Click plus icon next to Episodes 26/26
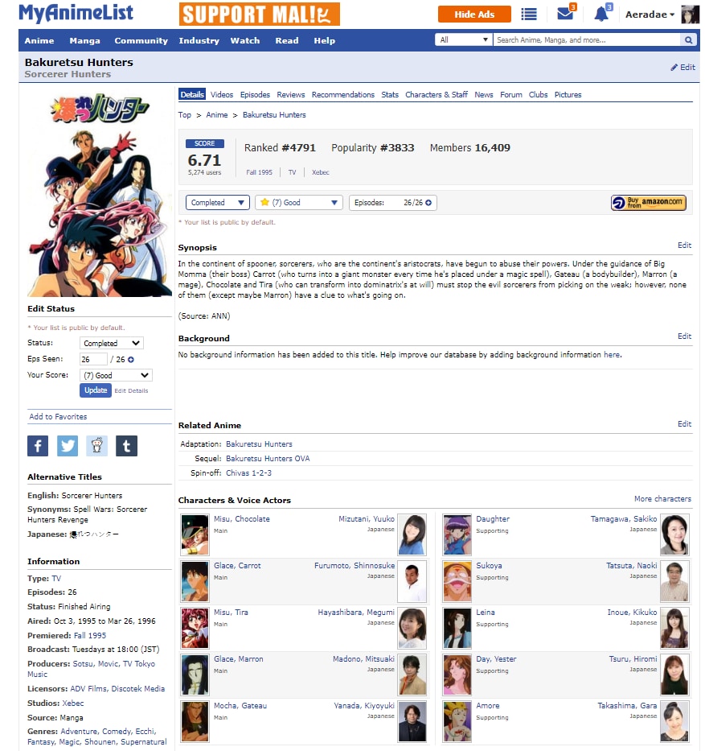Image resolution: width=705 pixels, height=751 pixels. coord(428,203)
